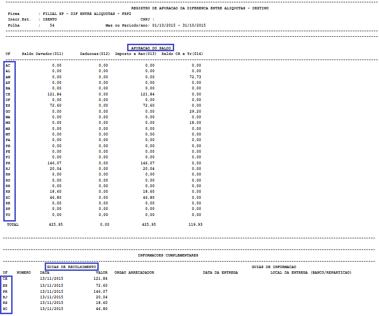The image size is (379, 316).
Task: Select the 'TO' state row label
Action: 8,215
